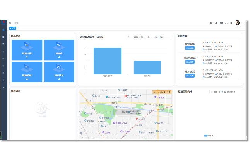Toggle the blue legend series in 检查异常统计 chart
Image resolution: width=250 pixels, height=163 pixels.
[209, 136]
